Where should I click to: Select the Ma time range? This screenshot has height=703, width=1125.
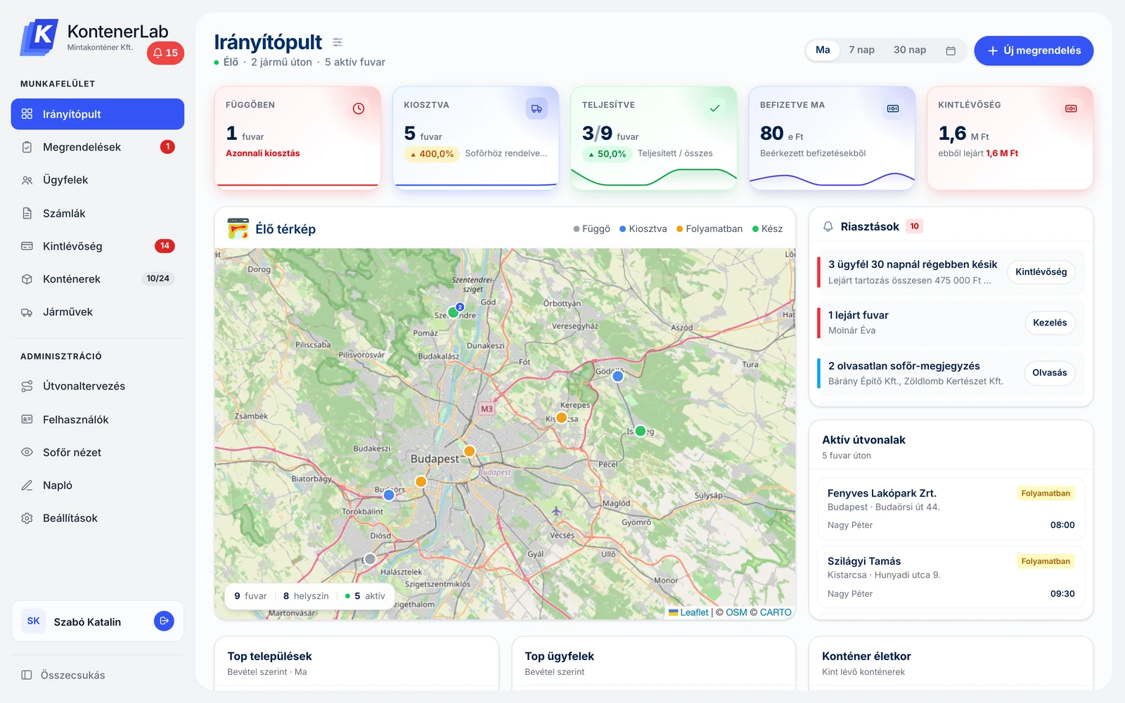823,50
